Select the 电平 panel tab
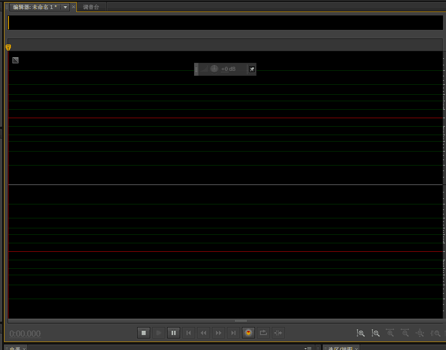The image size is (446, 350). (15, 348)
